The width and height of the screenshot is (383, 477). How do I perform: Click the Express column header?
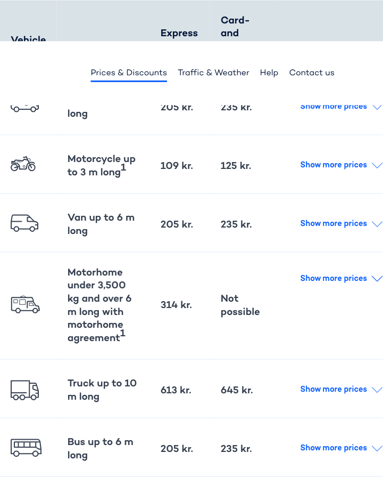click(179, 33)
